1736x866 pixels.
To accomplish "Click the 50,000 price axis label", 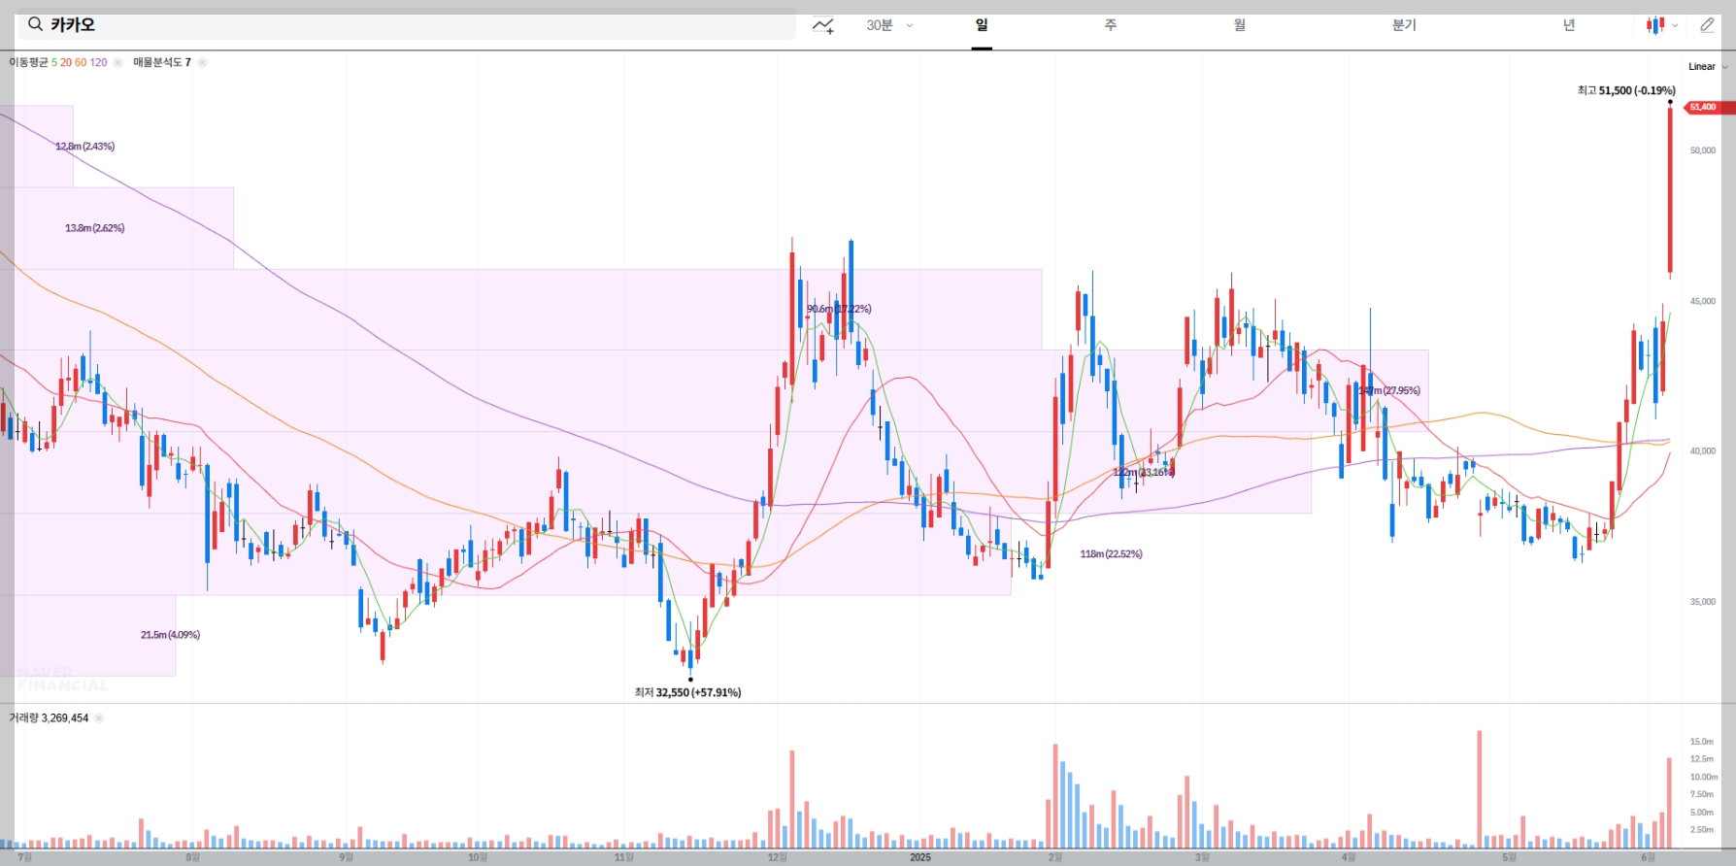I will pyautogui.click(x=1702, y=150).
